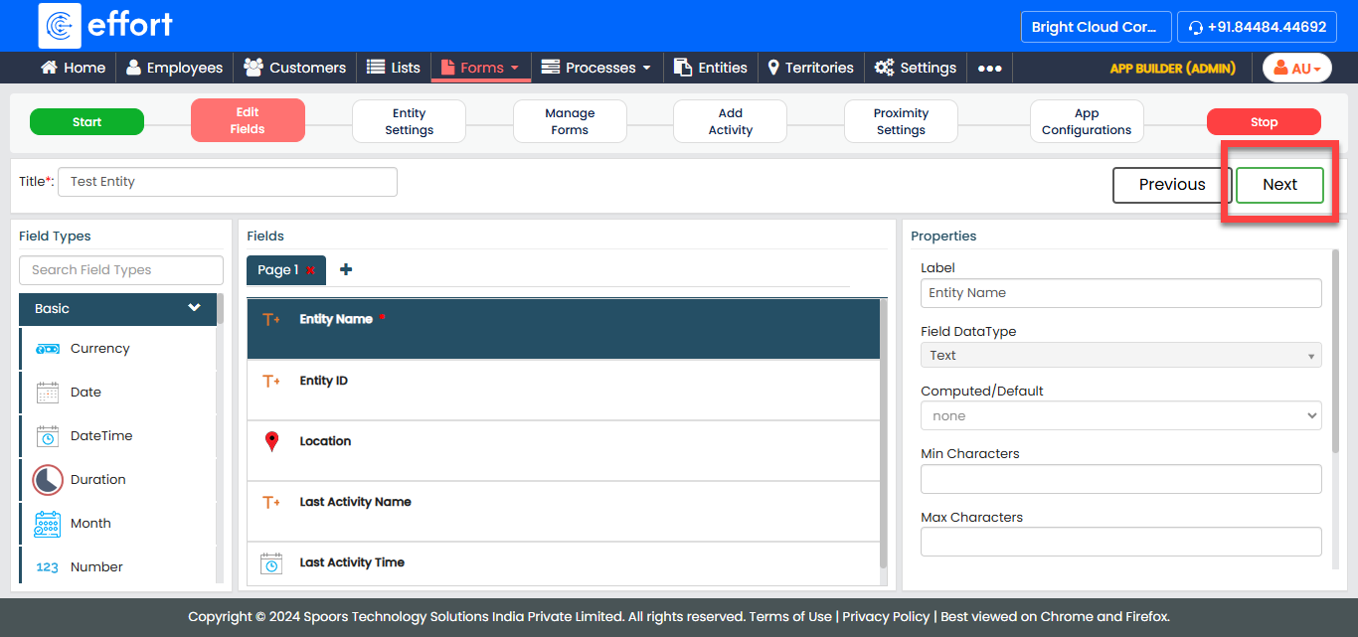The width and height of the screenshot is (1358, 637).
Task: Click the Previous button
Action: (x=1171, y=185)
